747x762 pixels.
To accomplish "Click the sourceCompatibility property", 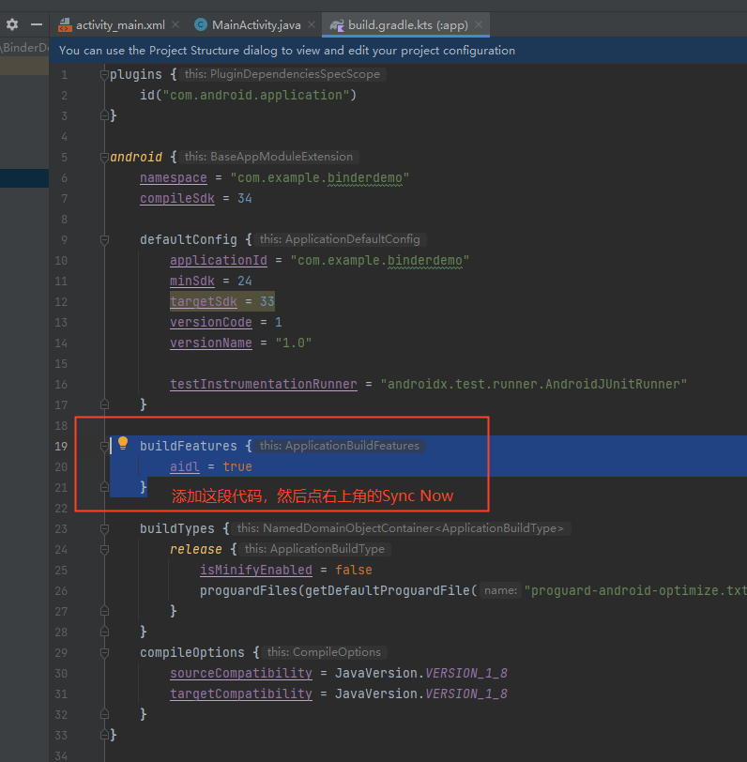I will pos(241,673).
